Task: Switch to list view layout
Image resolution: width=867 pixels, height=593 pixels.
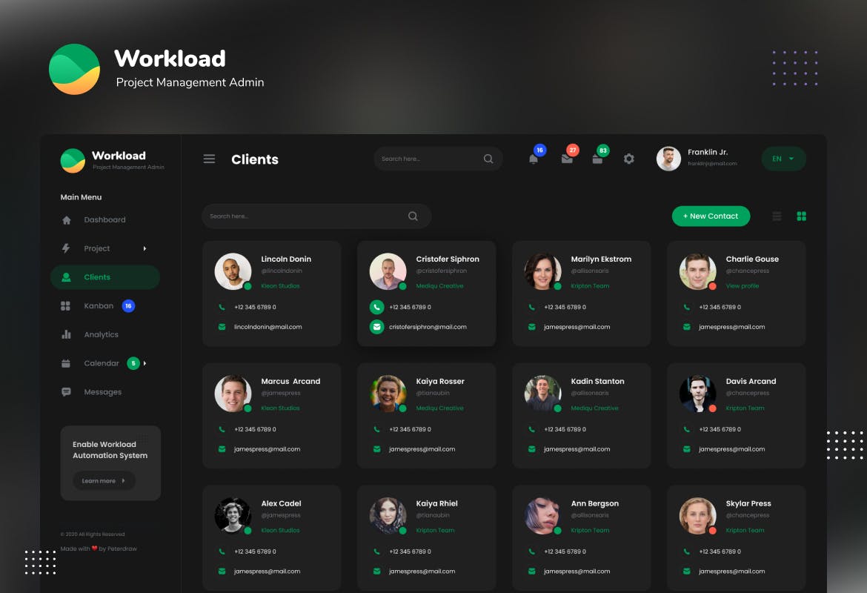Action: pyautogui.click(x=777, y=216)
